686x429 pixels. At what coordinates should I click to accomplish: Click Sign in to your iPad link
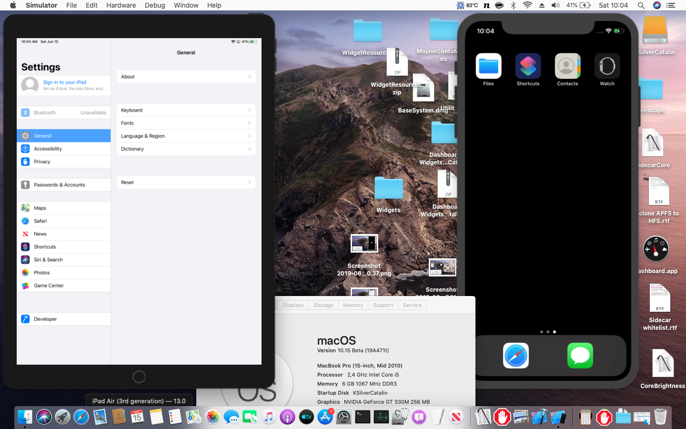pyautogui.click(x=65, y=82)
